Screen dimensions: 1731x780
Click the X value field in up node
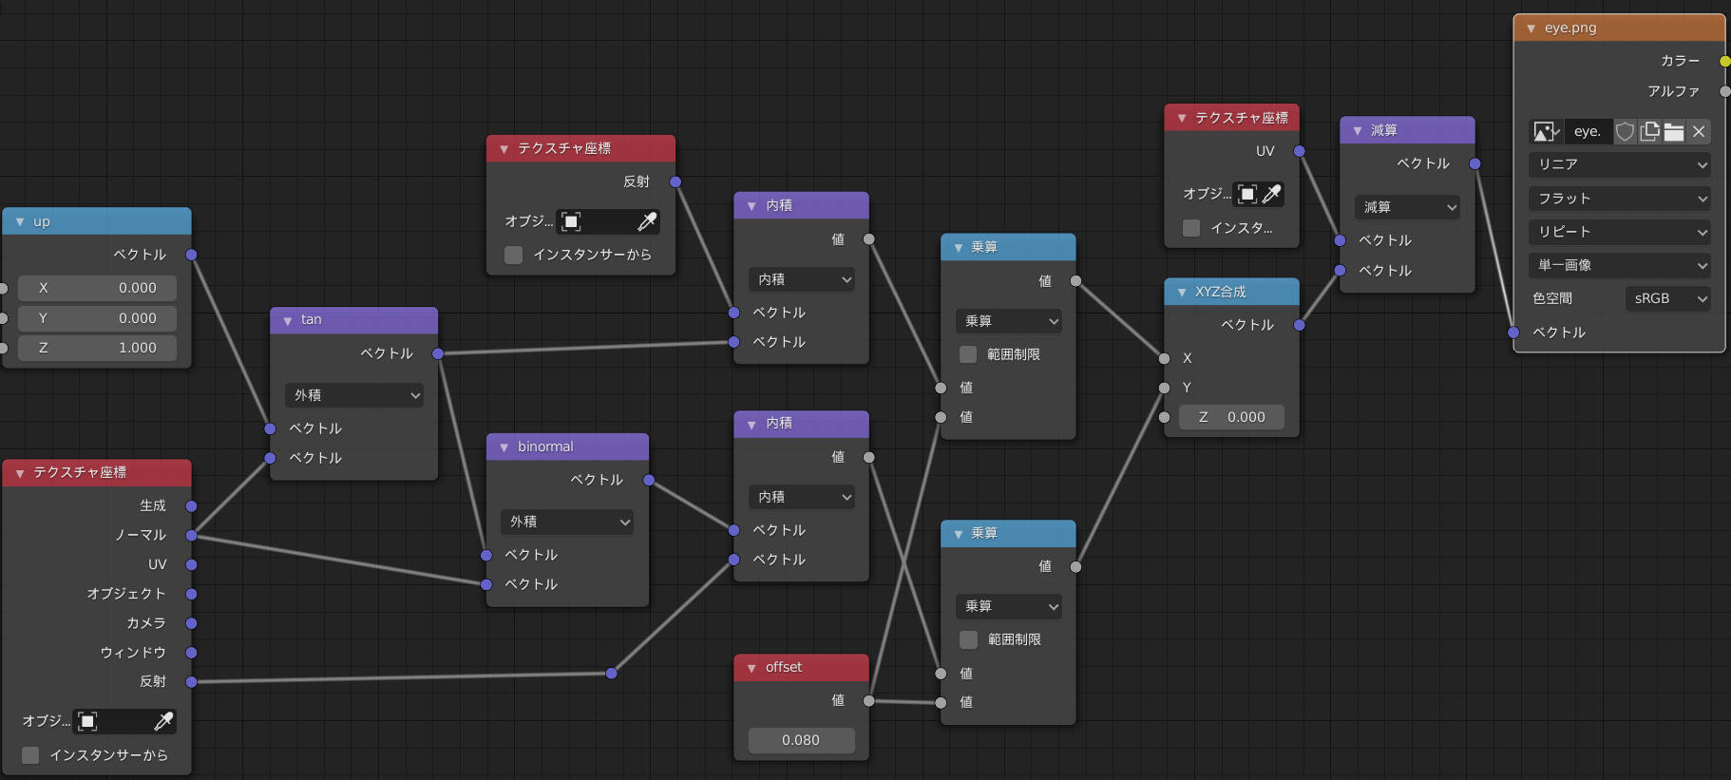pos(97,288)
